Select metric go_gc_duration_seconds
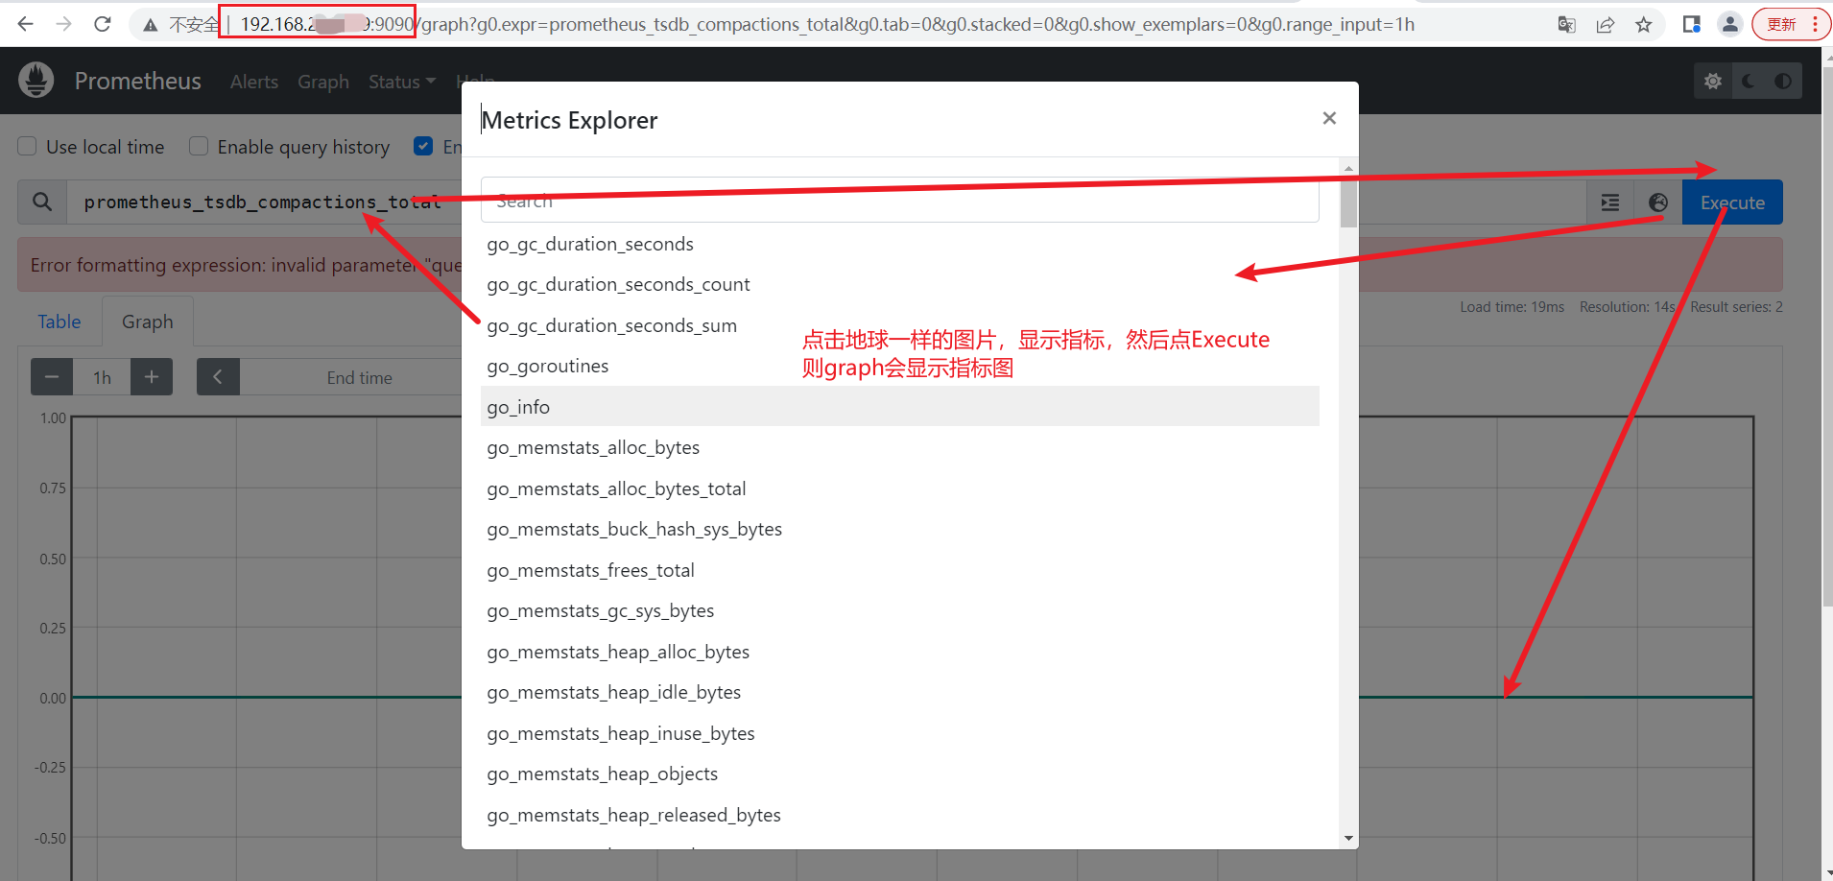Viewport: 1833px width, 881px height. [900, 244]
